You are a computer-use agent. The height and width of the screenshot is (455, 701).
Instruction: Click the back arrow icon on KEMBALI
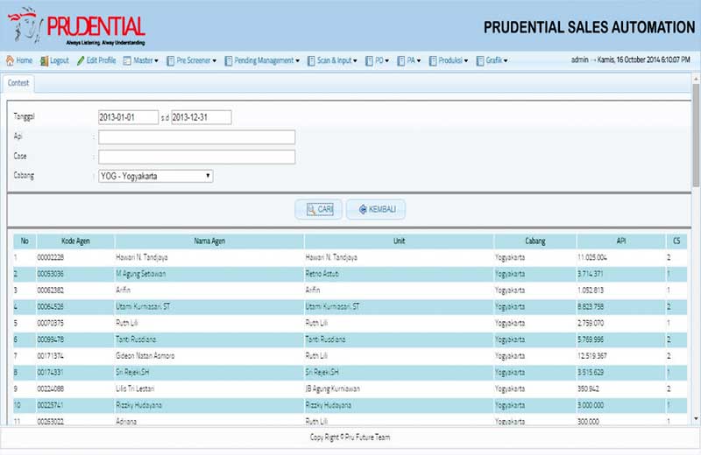tap(362, 210)
